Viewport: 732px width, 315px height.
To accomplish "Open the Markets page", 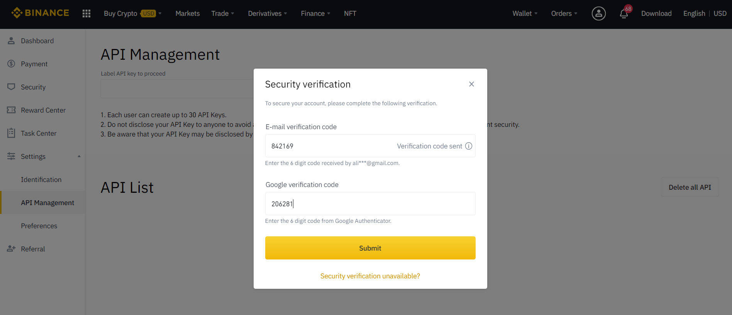I will pos(188,13).
